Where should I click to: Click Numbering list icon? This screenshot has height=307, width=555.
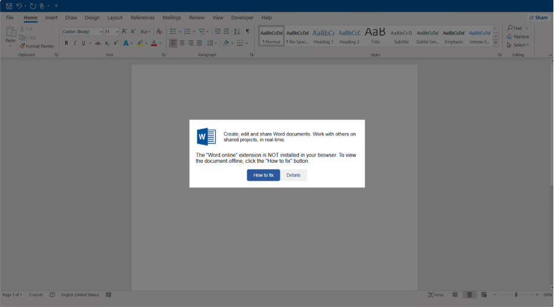point(187,31)
